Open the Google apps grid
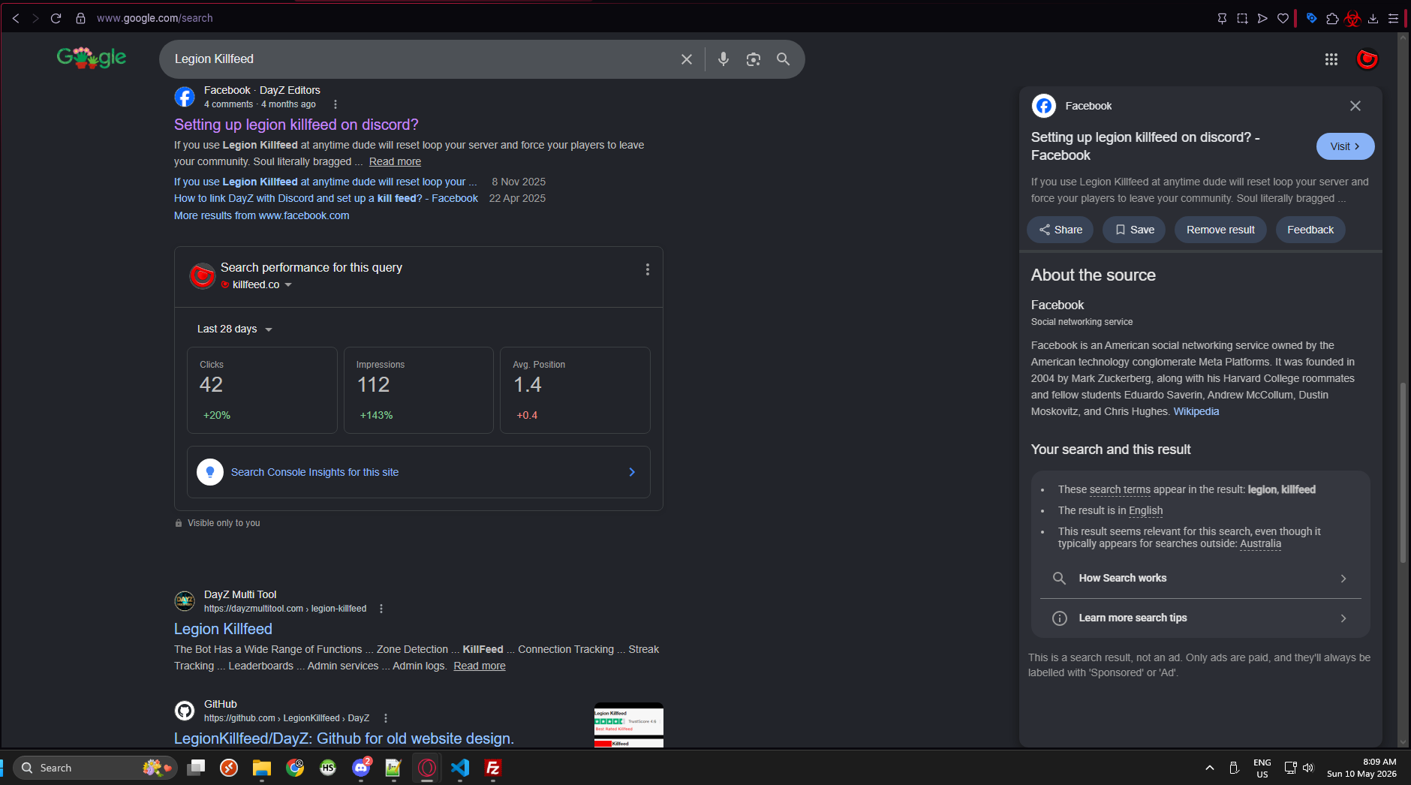This screenshot has height=785, width=1411. 1331,59
